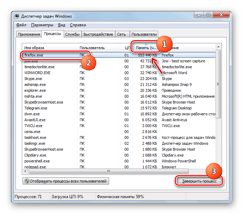Click the Joxi - best screen capture description
The width and height of the screenshot is (243, 214).
[x=183, y=61]
